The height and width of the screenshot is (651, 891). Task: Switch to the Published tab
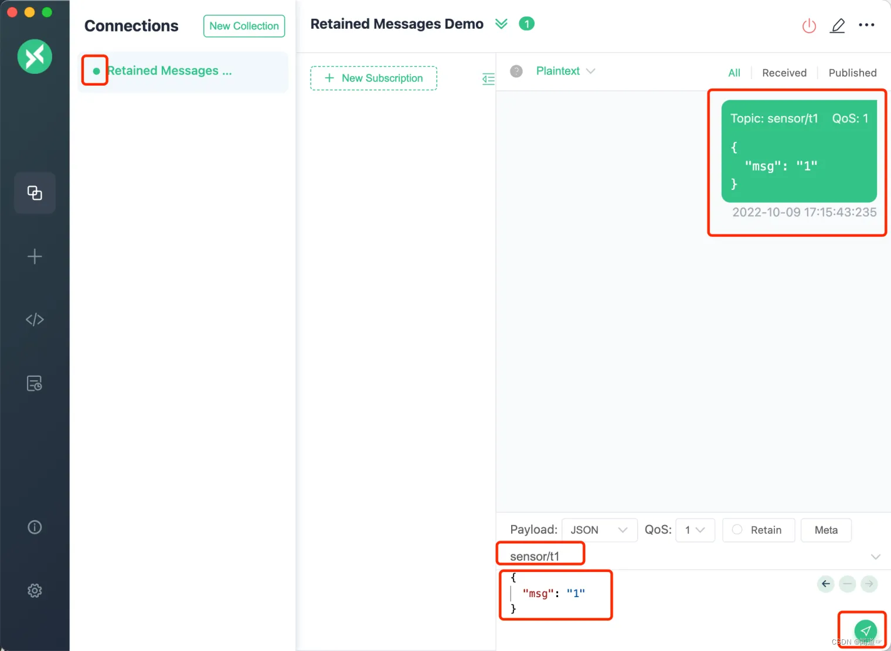(x=852, y=73)
